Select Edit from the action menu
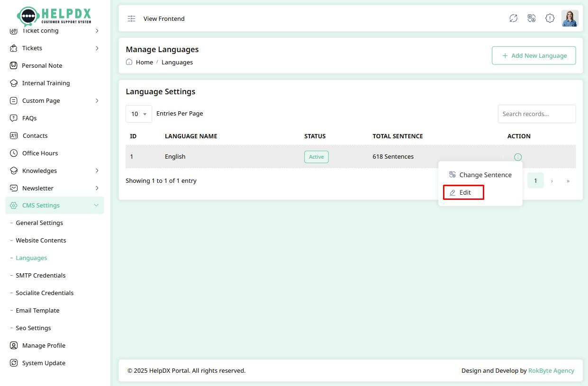 463,192
